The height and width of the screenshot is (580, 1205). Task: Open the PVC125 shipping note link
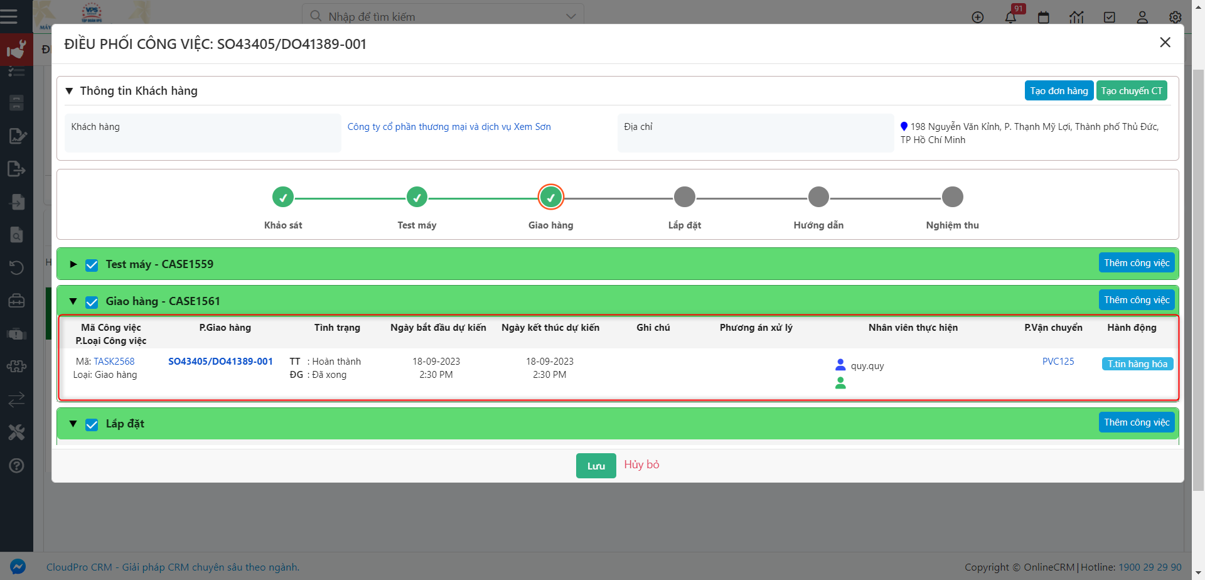tap(1058, 362)
